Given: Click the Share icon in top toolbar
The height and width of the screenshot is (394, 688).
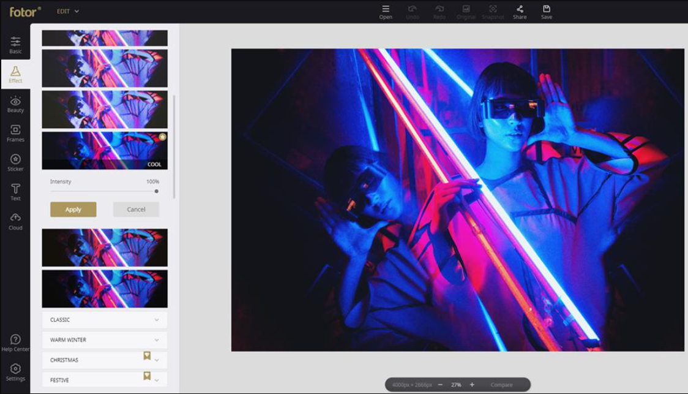Looking at the screenshot, I should [520, 12].
